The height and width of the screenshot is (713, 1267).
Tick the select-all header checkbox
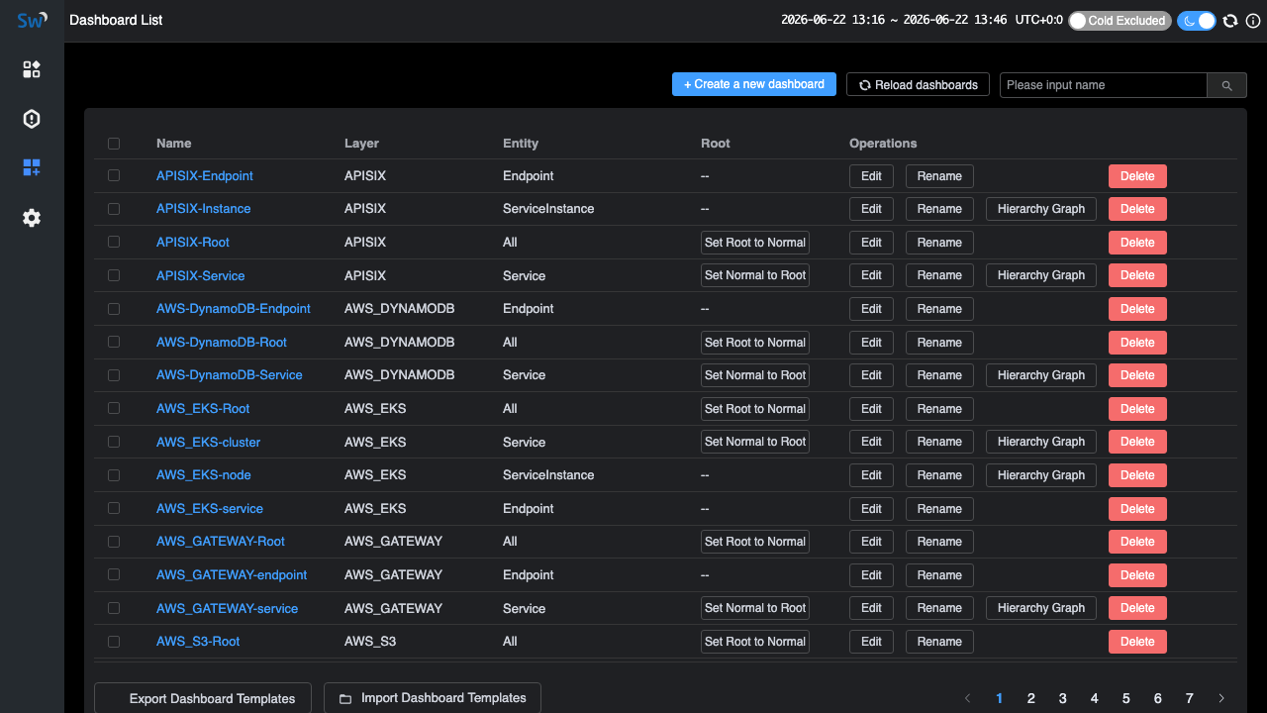tap(114, 144)
